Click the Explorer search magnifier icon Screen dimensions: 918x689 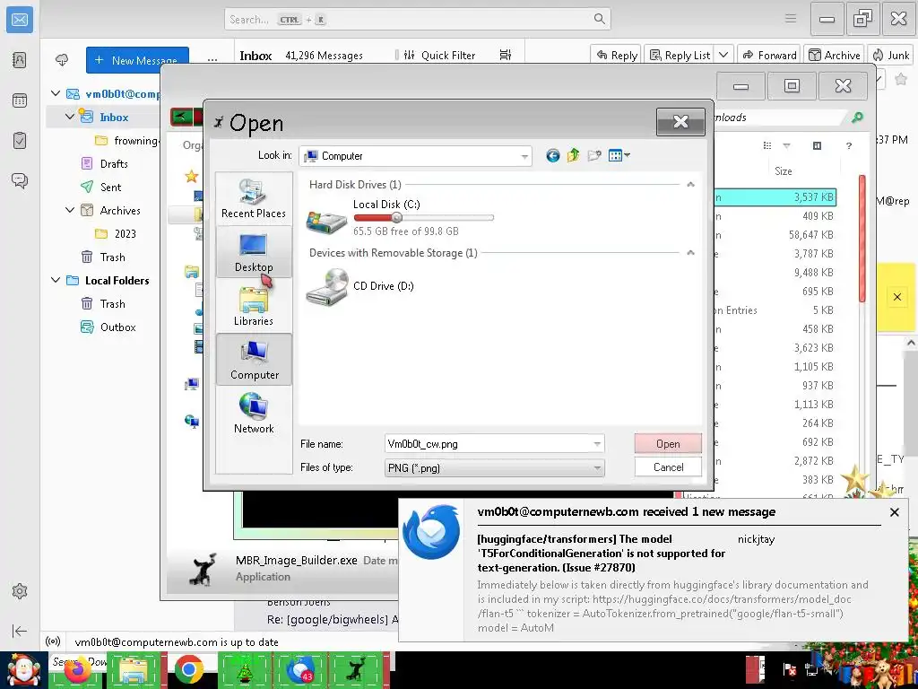[857, 118]
